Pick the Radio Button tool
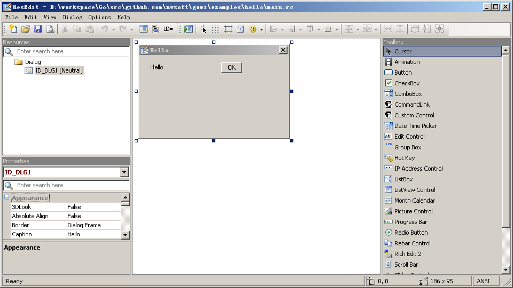Screen dimensions: 513x288 click(442, 233)
